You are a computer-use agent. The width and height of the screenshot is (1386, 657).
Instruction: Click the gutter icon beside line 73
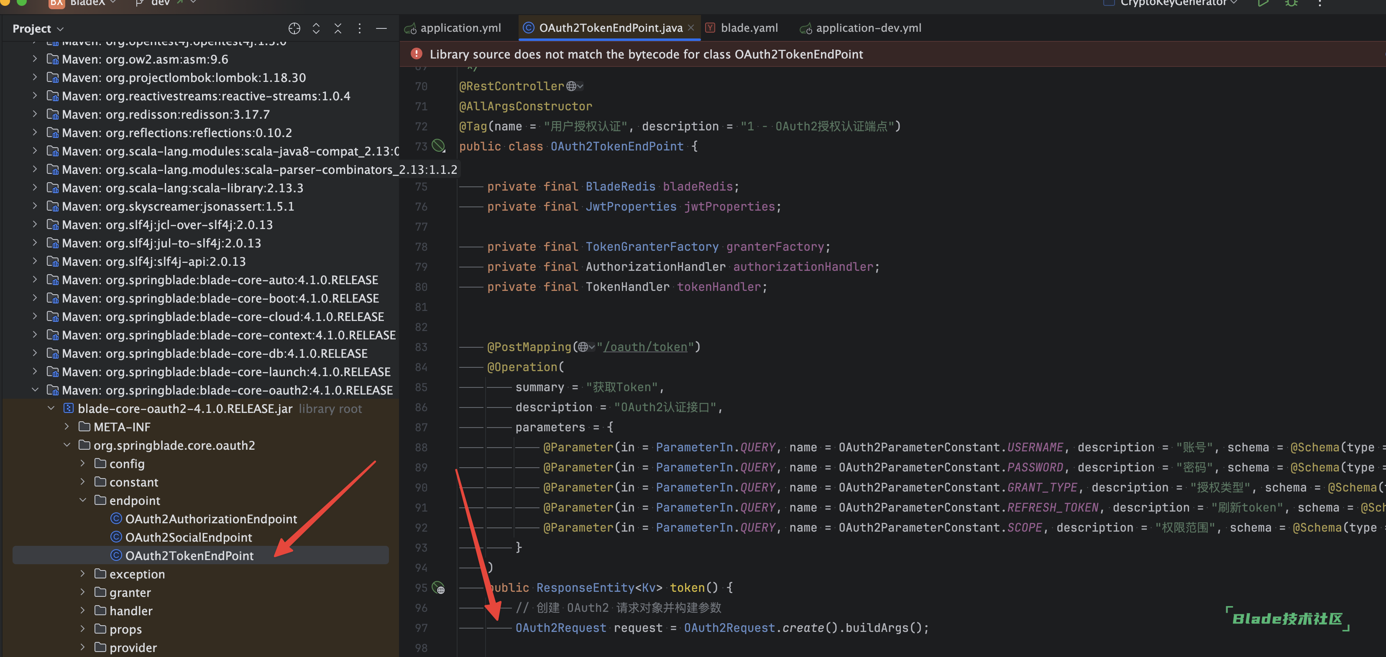[x=439, y=146]
